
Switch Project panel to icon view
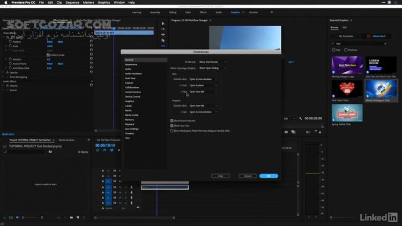(17, 217)
